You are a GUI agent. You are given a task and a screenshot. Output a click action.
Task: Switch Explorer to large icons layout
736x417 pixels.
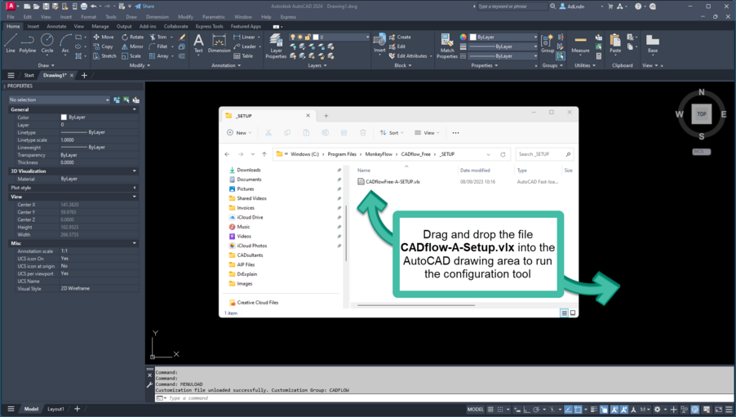(x=573, y=313)
